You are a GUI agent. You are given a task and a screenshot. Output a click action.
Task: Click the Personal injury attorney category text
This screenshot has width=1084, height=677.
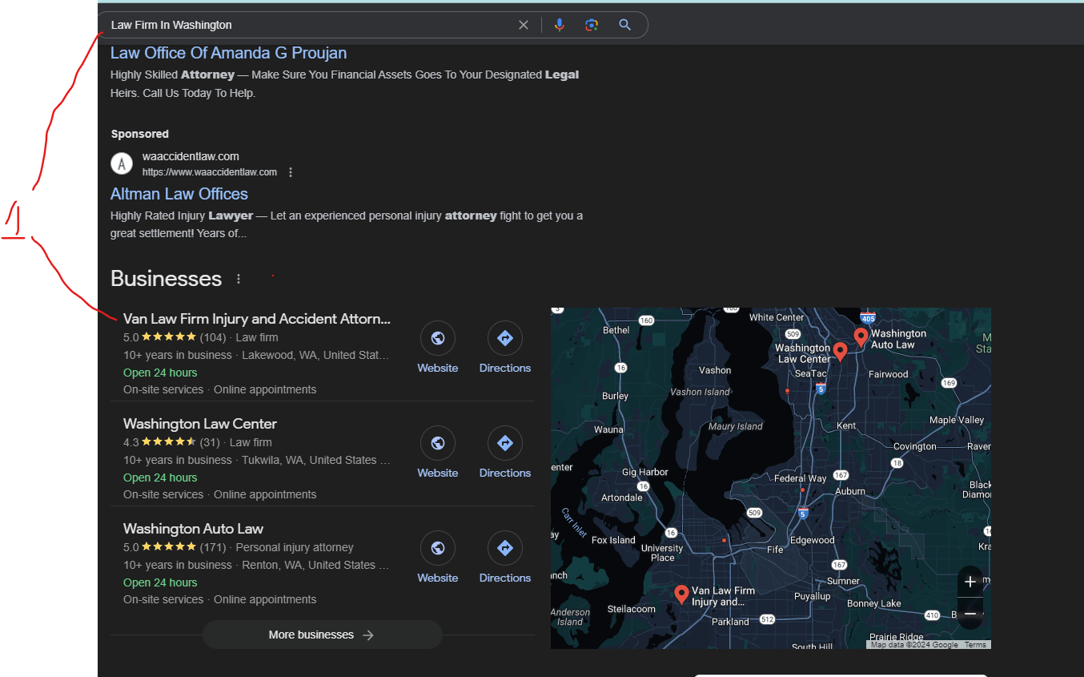click(295, 547)
